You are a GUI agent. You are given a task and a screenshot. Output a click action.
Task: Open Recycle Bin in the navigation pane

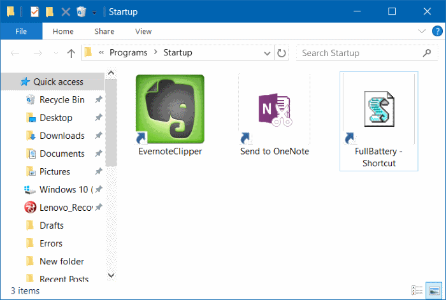(62, 100)
